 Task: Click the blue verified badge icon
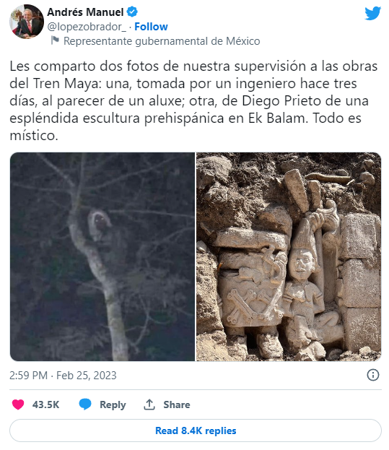(x=132, y=12)
